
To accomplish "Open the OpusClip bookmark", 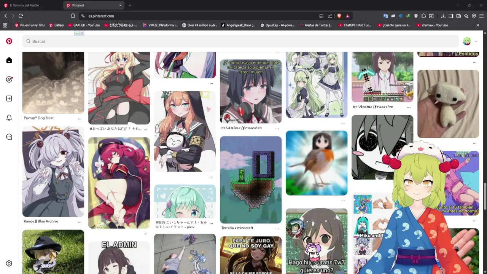I will tap(277, 25).
